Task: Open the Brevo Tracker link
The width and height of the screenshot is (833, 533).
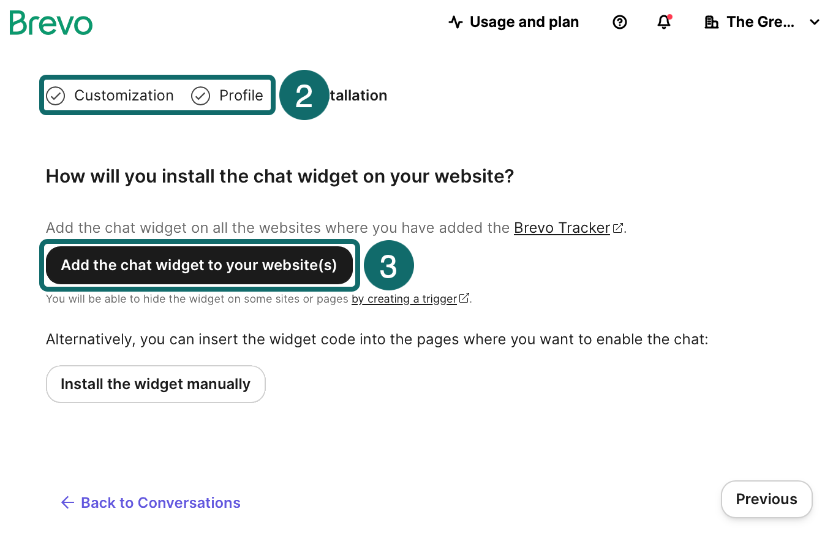Action: [x=562, y=229]
